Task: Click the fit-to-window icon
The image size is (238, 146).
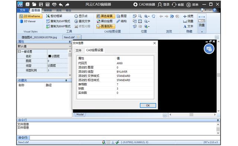Action: 140,22
